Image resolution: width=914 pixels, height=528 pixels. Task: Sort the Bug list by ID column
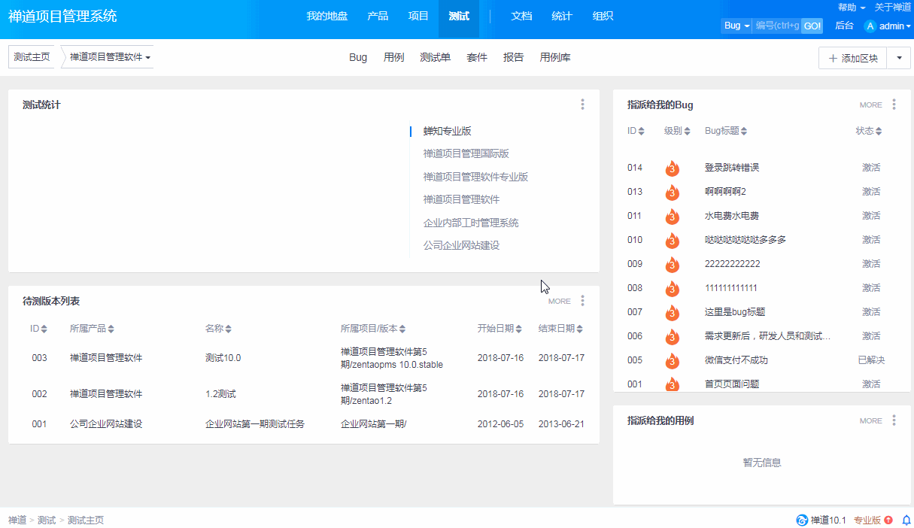pos(636,131)
